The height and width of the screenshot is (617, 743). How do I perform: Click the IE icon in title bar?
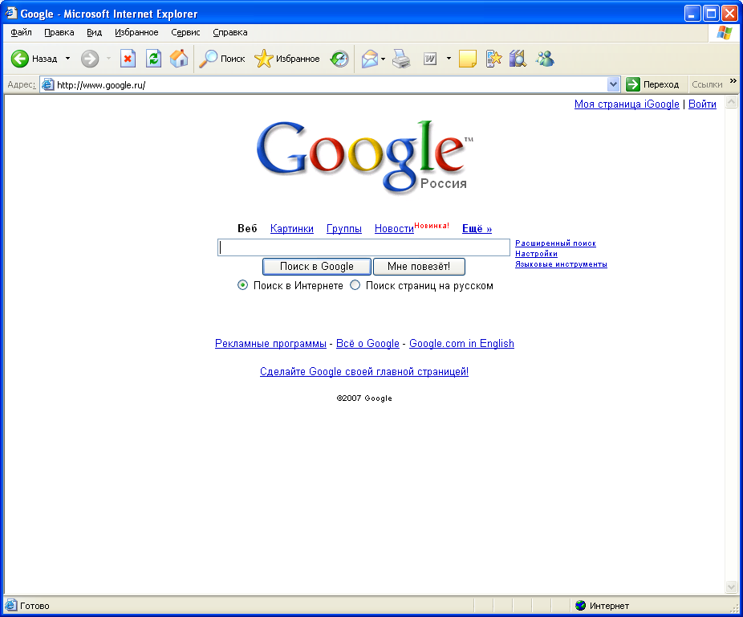click(x=11, y=14)
